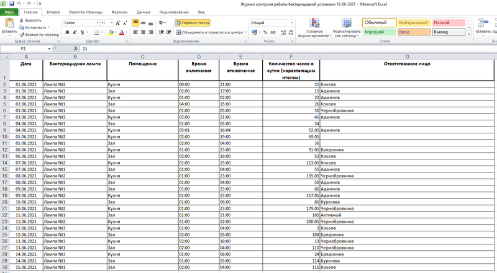Open Форматировать как таблицу menu
497x273 pixels.
click(x=347, y=28)
